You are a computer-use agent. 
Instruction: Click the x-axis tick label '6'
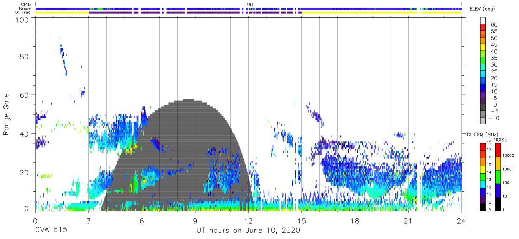(142, 221)
